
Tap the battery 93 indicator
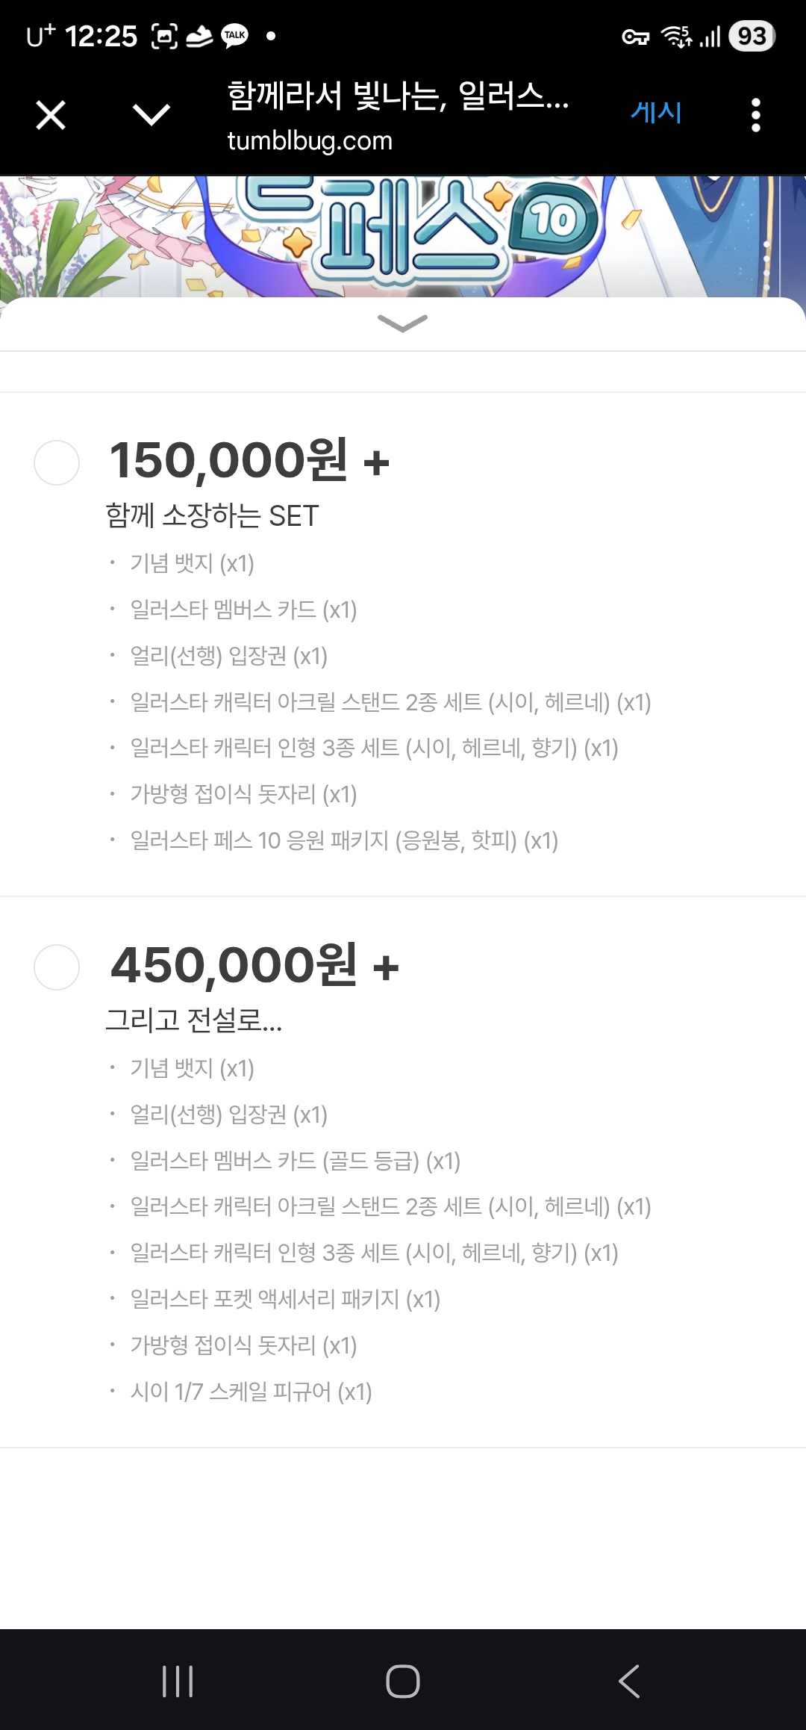point(752,36)
